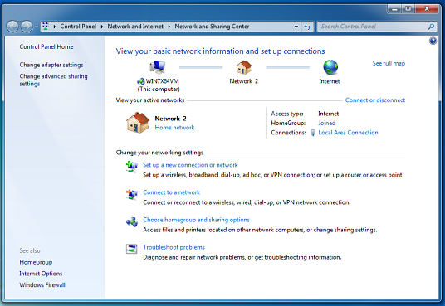
Task: Open the See full map link
Action: pyautogui.click(x=389, y=63)
